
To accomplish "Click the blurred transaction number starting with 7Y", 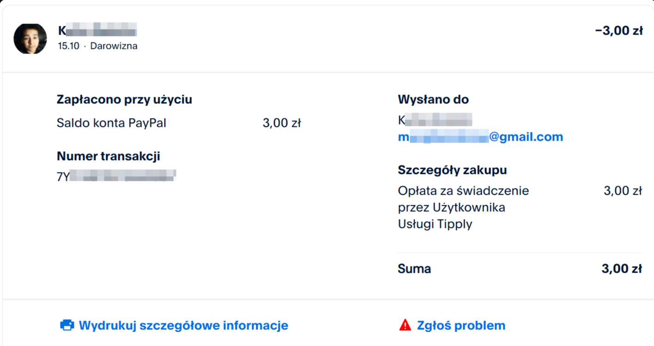I will (116, 176).
